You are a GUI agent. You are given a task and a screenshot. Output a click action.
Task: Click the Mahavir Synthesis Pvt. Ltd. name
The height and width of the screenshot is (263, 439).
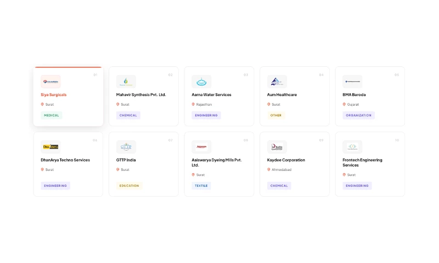coord(141,95)
